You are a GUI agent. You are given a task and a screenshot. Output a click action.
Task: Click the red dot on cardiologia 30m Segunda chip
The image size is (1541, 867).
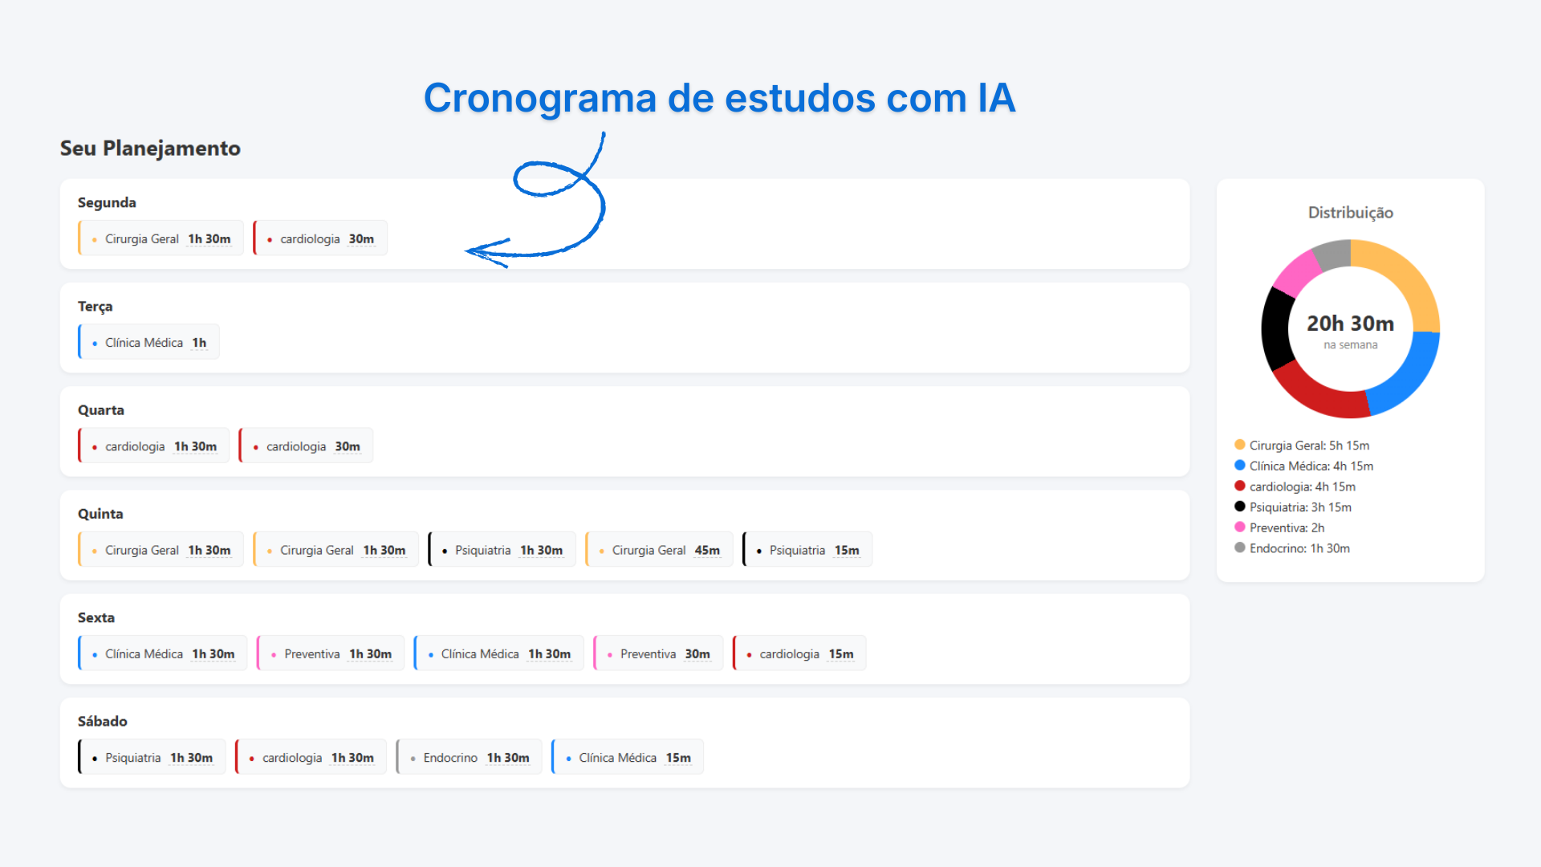[268, 238]
